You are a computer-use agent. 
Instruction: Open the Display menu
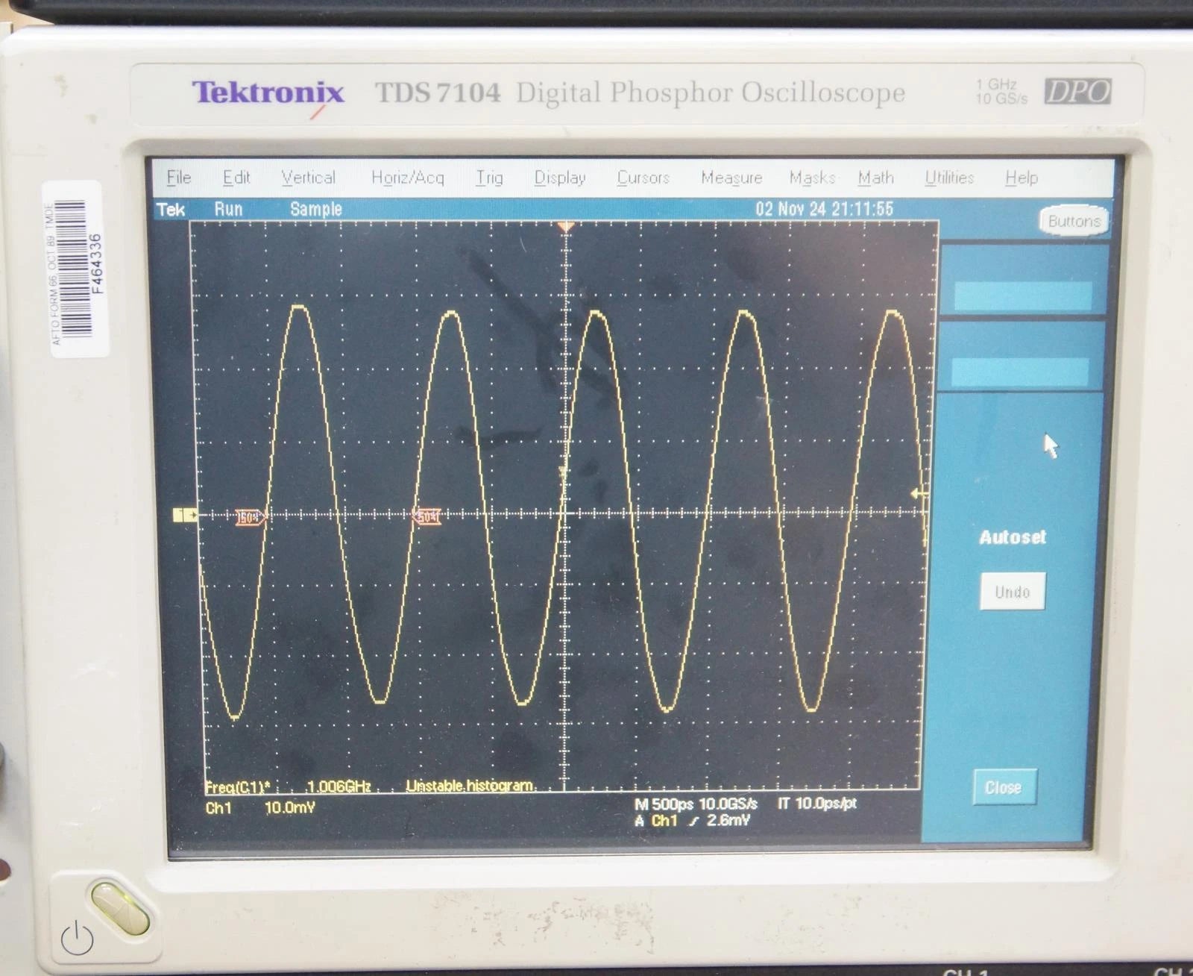pyautogui.click(x=560, y=178)
